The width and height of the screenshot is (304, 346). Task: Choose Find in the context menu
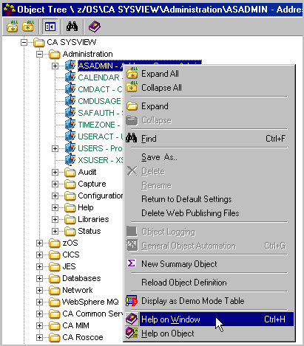209,139
